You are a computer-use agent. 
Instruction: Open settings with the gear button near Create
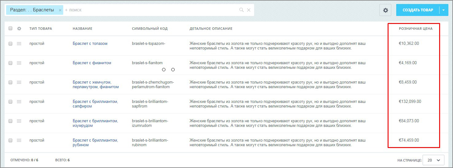[x=385, y=10]
